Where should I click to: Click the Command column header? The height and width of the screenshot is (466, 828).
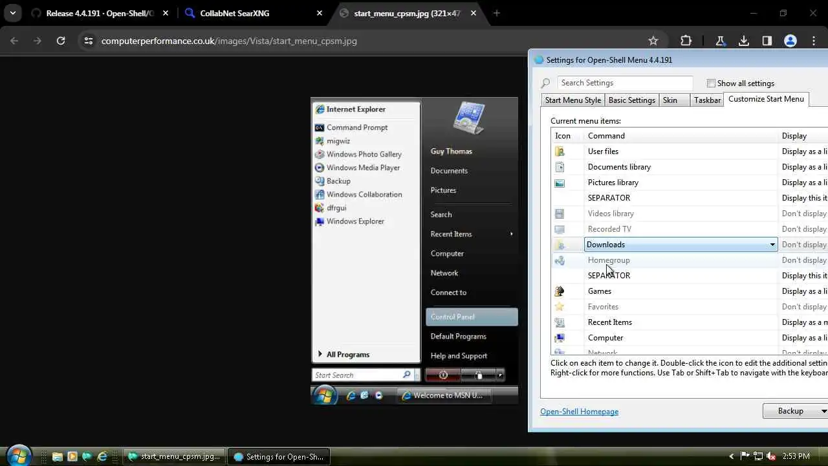pyautogui.click(x=681, y=136)
